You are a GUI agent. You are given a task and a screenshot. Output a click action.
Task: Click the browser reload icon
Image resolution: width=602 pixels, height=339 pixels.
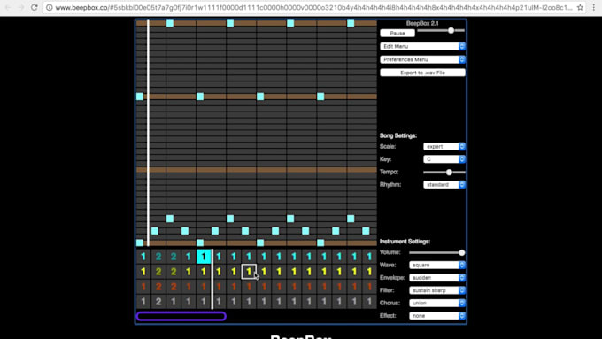[x=35, y=7]
